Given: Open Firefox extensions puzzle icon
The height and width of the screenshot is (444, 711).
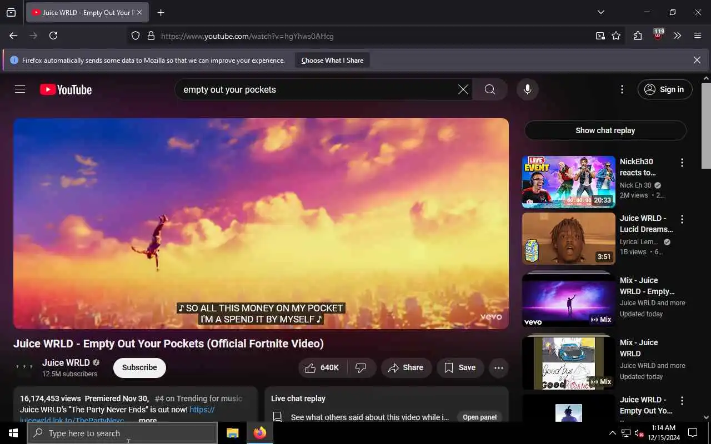Looking at the screenshot, I should (x=638, y=36).
